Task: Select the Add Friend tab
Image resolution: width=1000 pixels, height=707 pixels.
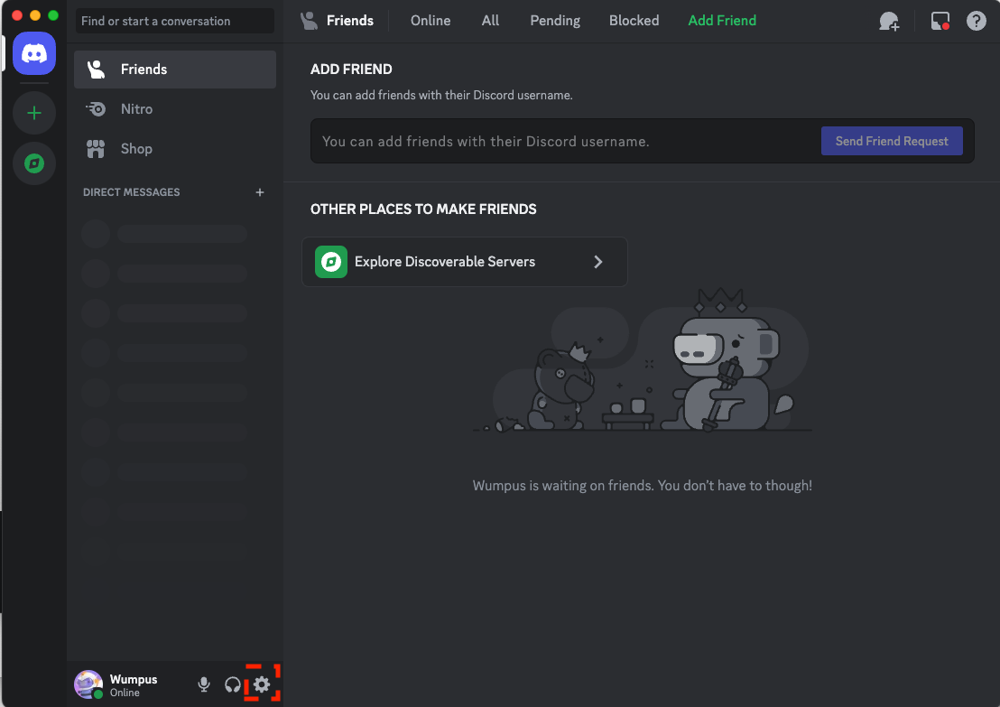Action: 722,21
